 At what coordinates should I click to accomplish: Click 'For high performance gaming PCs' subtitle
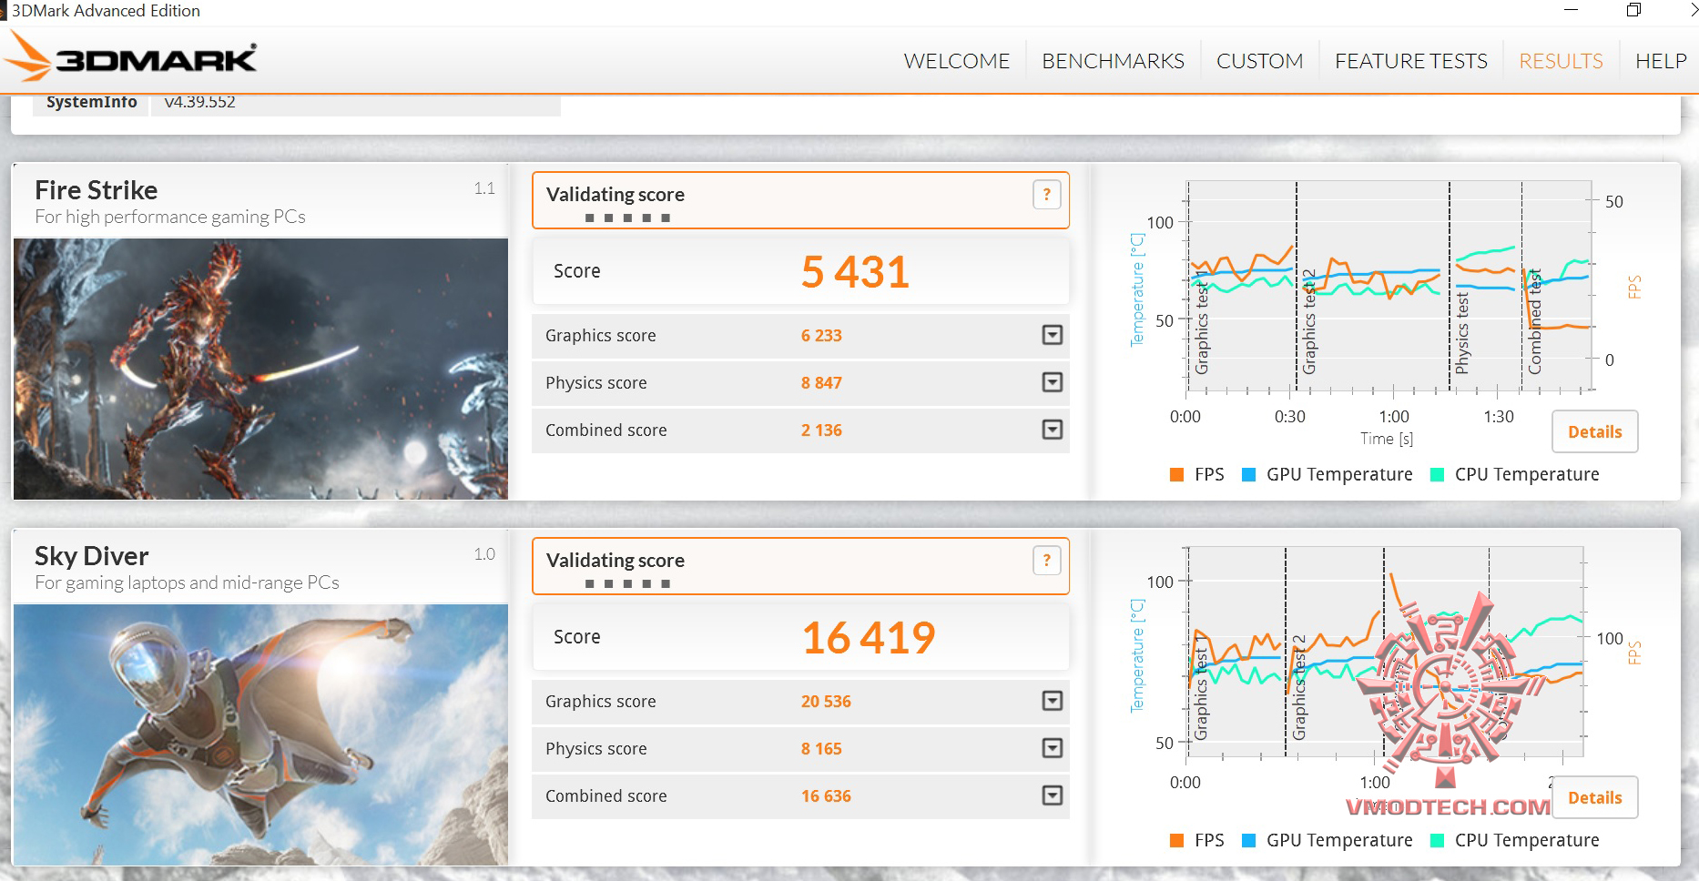coord(170,217)
